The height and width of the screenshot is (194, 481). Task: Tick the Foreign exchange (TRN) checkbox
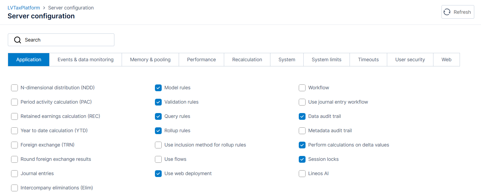click(x=15, y=145)
